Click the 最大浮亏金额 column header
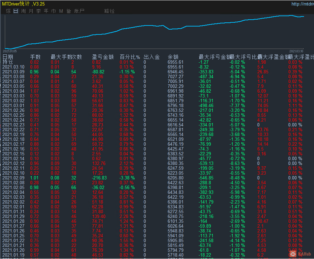 coord(215,57)
